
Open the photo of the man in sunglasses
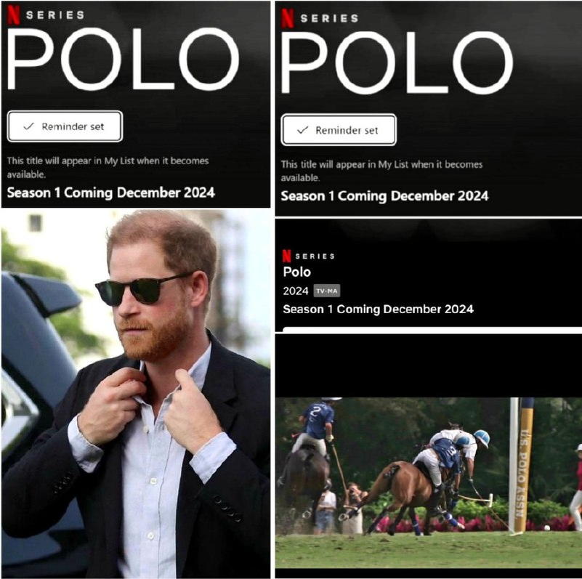(x=136, y=394)
